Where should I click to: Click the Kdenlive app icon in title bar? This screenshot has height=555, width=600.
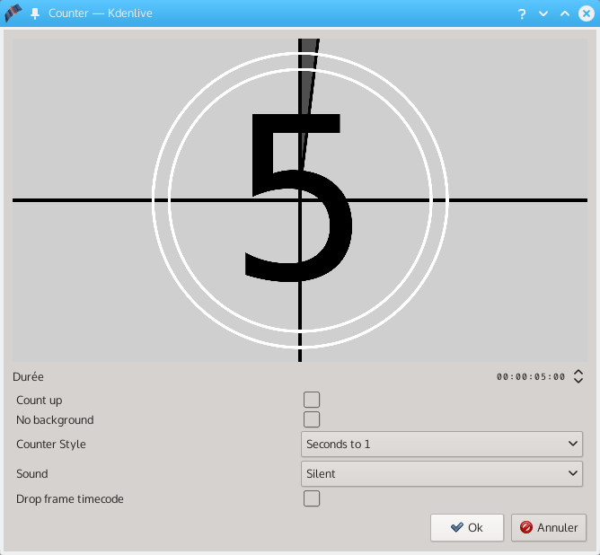click(x=13, y=13)
